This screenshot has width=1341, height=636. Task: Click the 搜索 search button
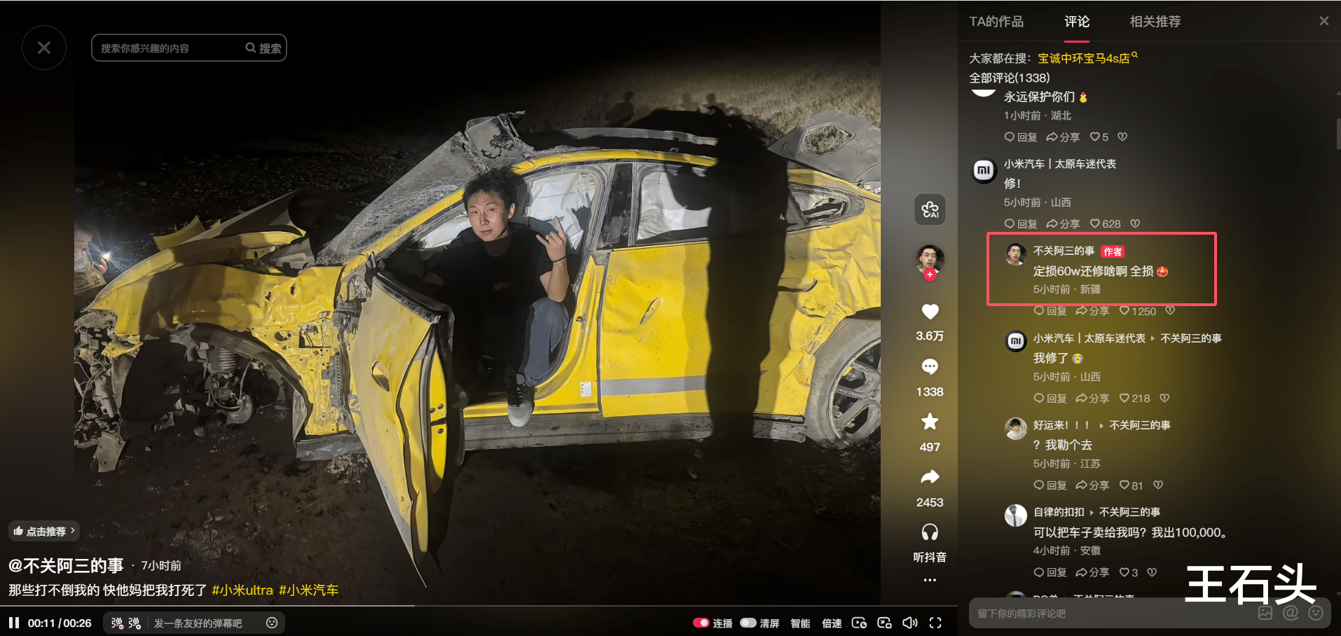pos(263,48)
